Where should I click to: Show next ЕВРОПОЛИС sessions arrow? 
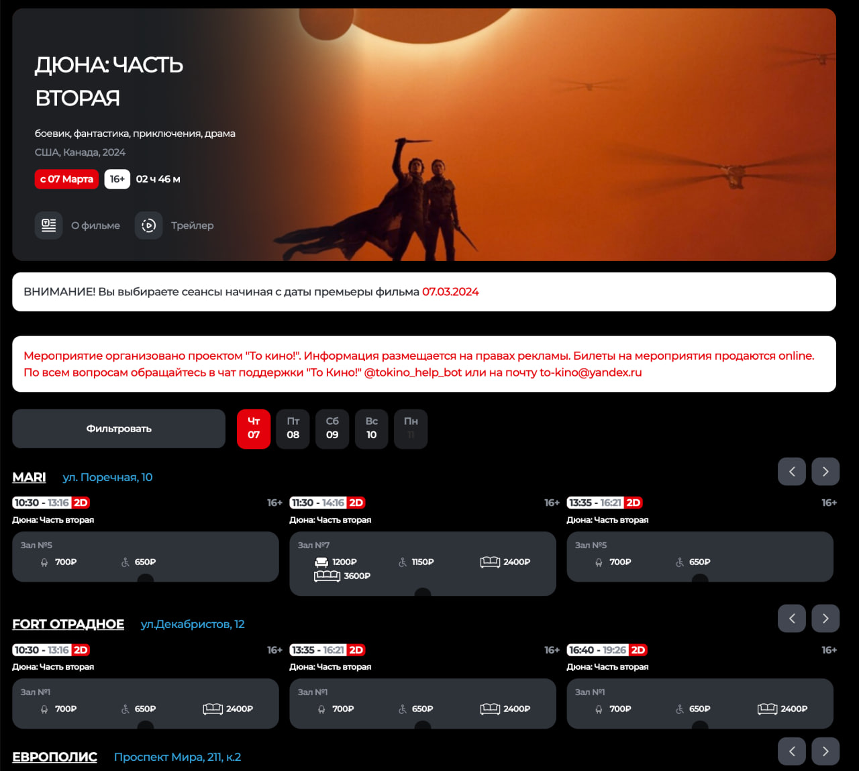click(x=825, y=752)
